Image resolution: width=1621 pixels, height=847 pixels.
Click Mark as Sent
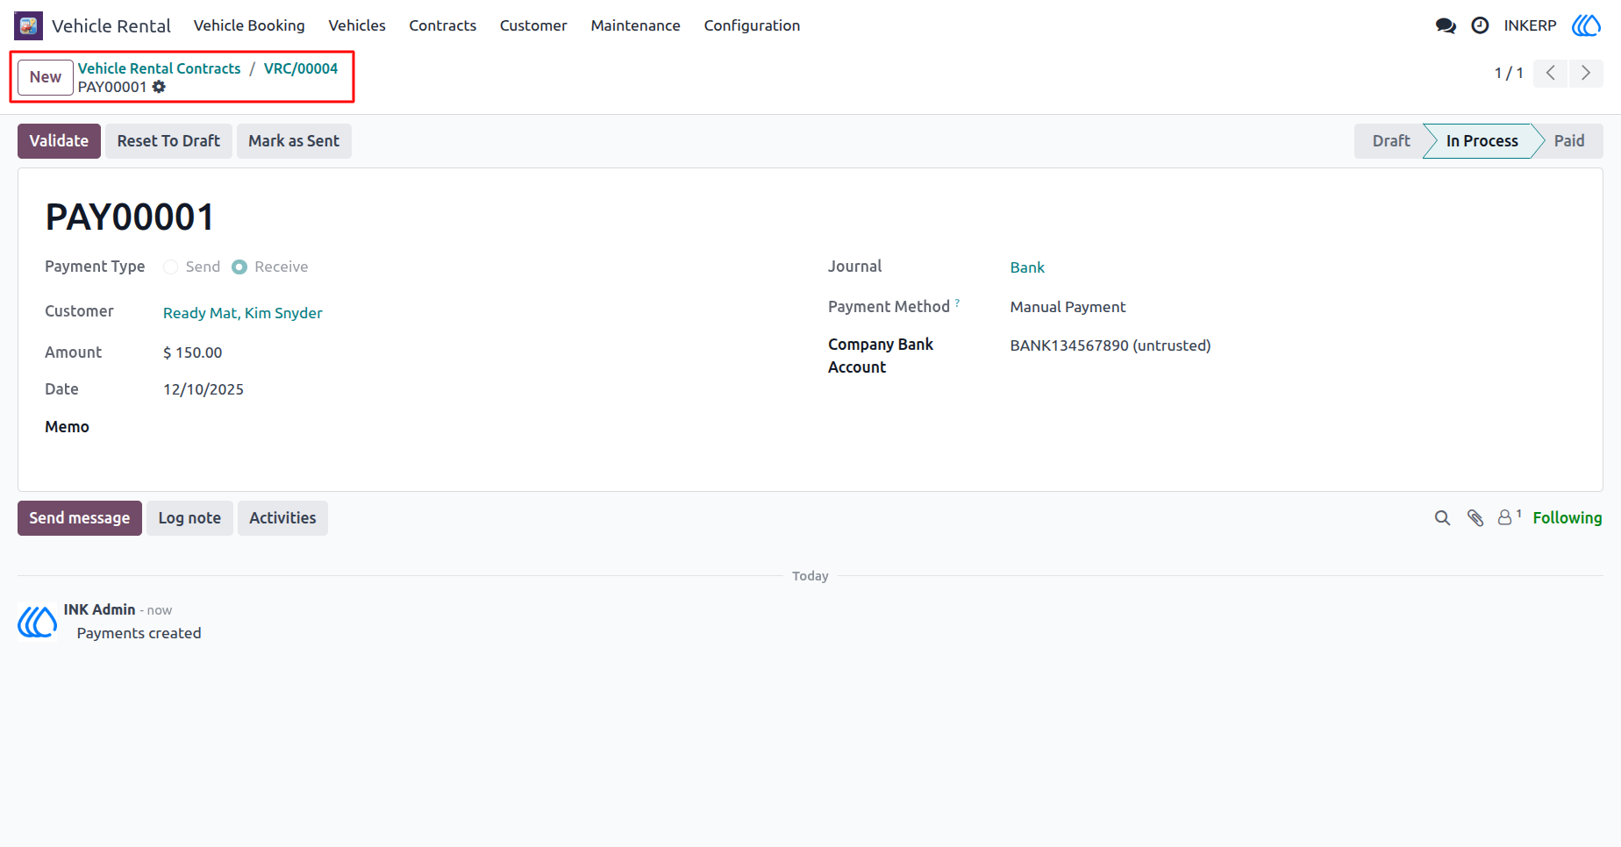[x=294, y=141]
